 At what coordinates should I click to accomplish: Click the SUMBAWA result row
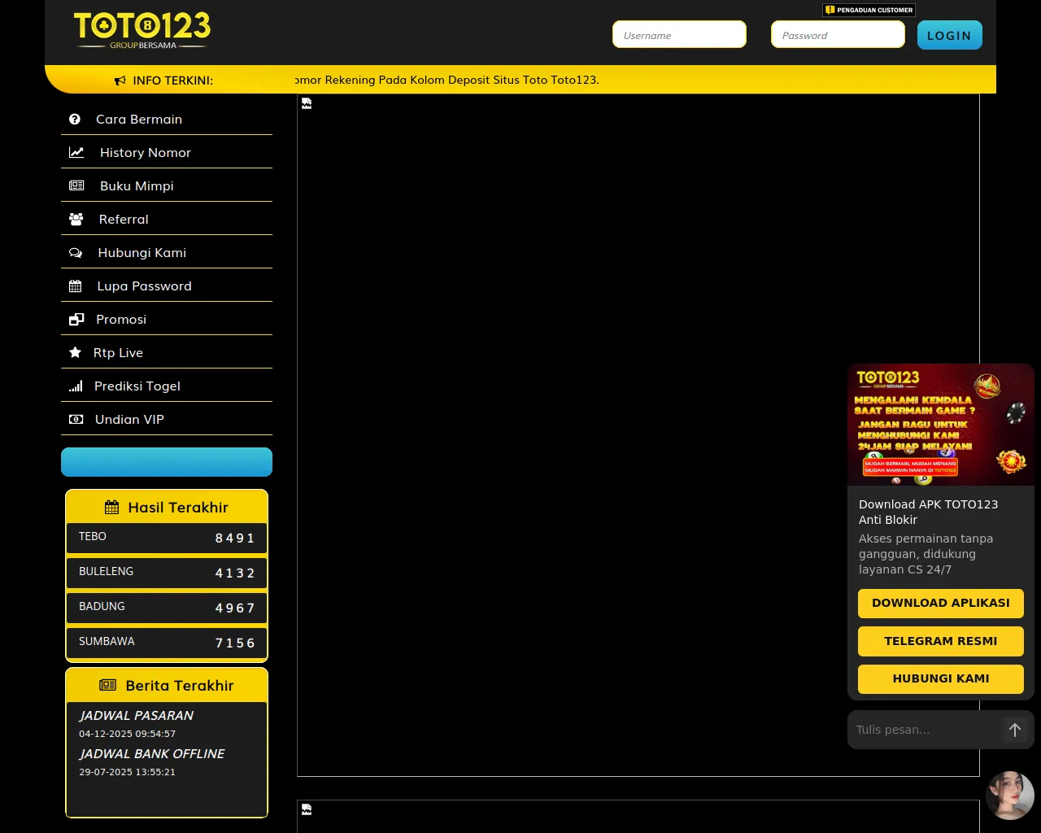[167, 643]
